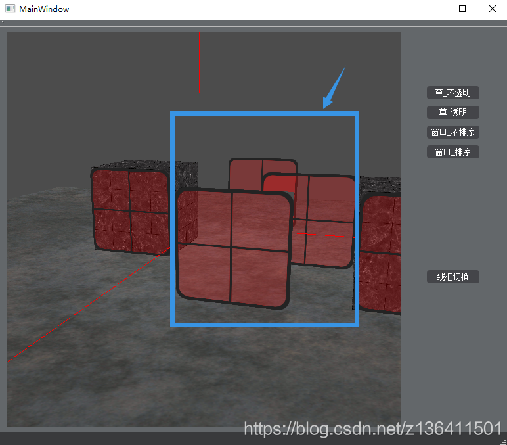
Task: Maximize the MainWindow window
Action: [462, 9]
